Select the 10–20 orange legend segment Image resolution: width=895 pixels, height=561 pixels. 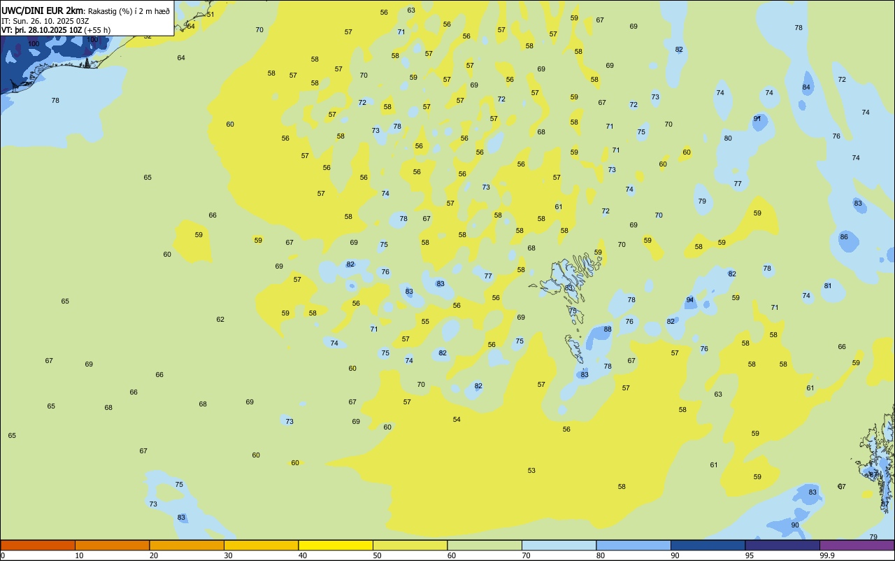(x=112, y=545)
